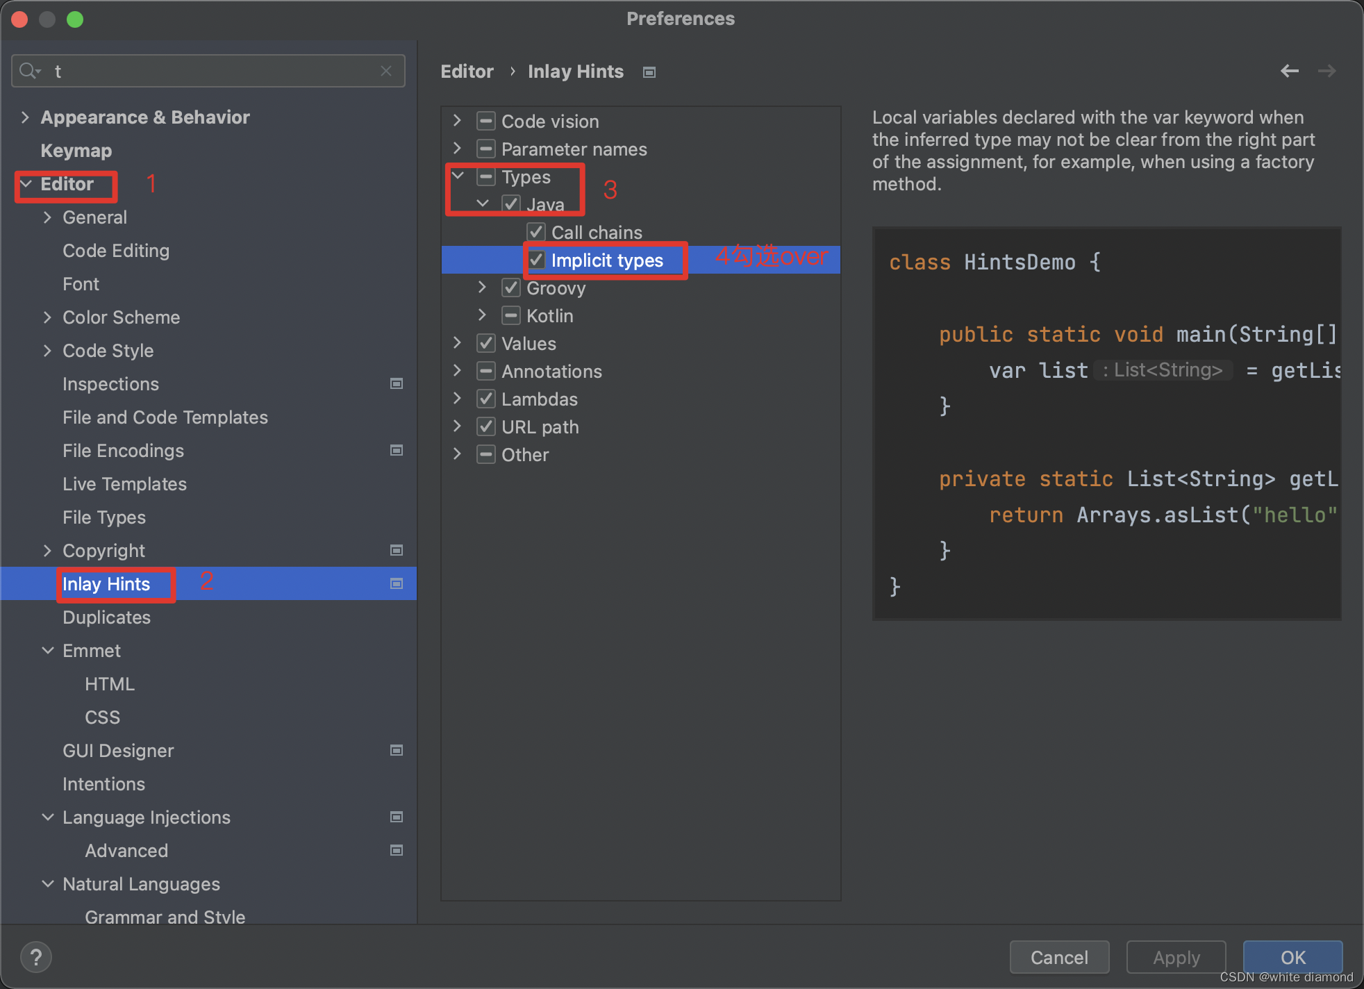Click project-level icon next to GUI Designer
Viewport: 1364px width, 989px height.
tap(397, 750)
